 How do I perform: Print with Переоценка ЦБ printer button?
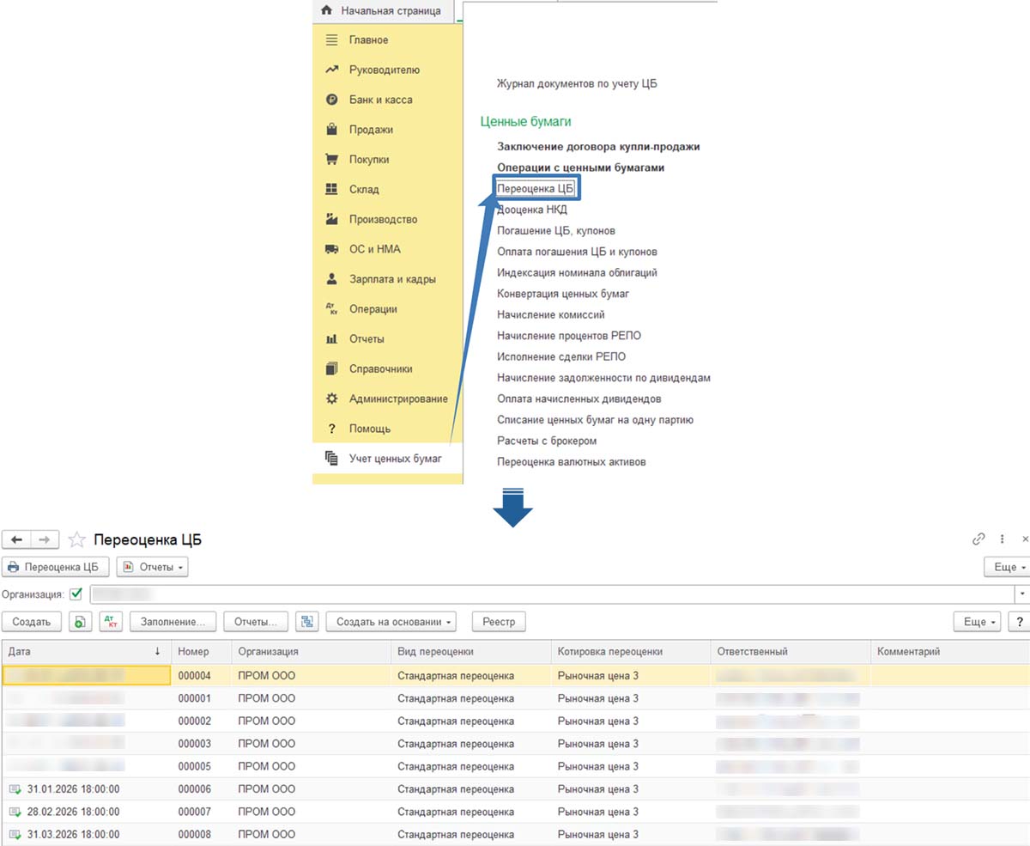(56, 567)
